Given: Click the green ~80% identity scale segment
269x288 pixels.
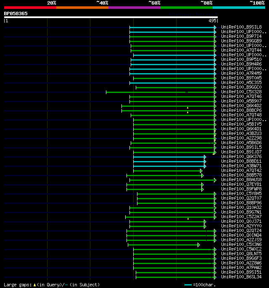Looking at the screenshot, I should coord(187,8).
